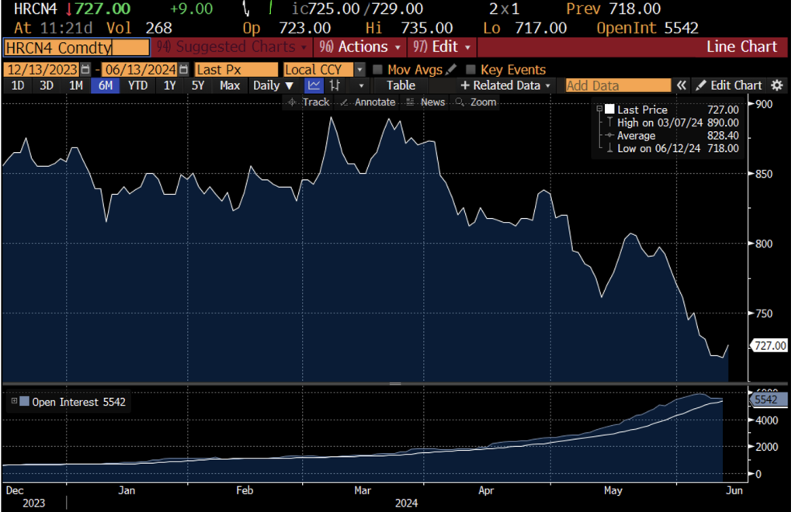The width and height of the screenshot is (795, 512).
Task: Open the end date calendar picker
Action: 183,70
